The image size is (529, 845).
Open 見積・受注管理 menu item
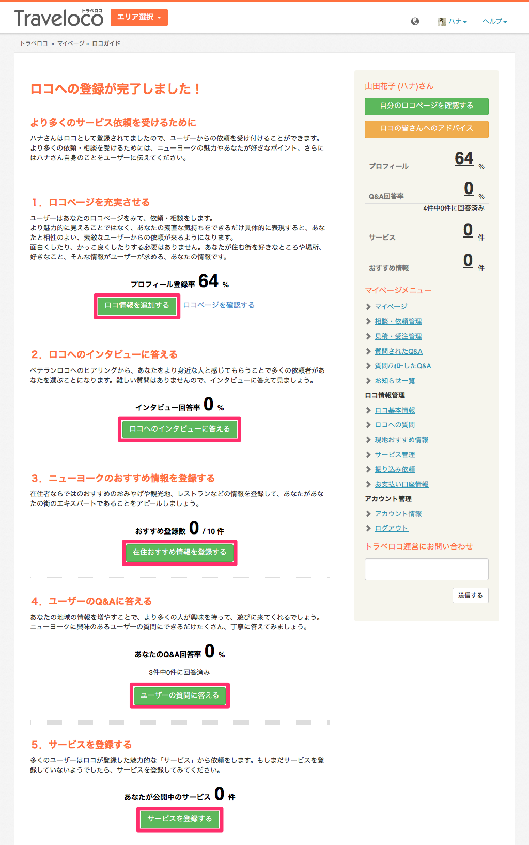point(398,337)
